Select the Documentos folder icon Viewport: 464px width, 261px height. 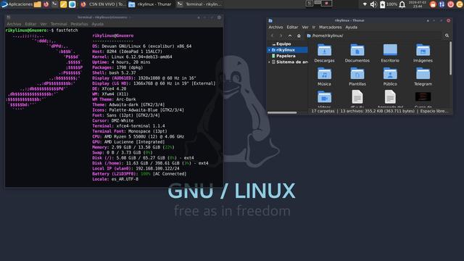(x=357, y=50)
